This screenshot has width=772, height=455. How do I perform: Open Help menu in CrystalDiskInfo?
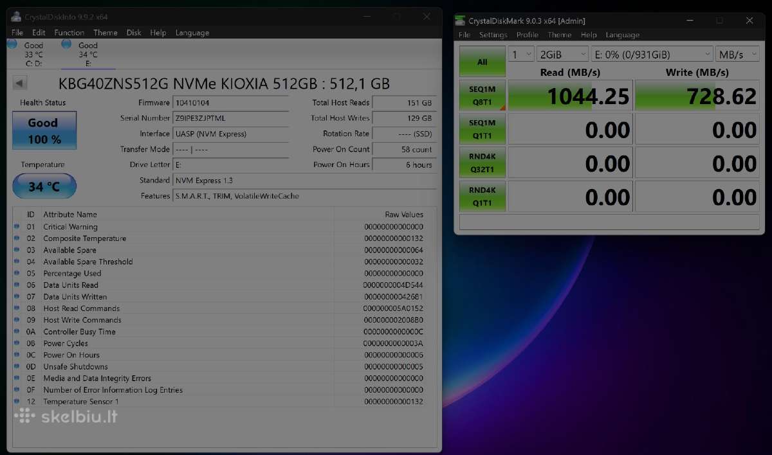[158, 33]
